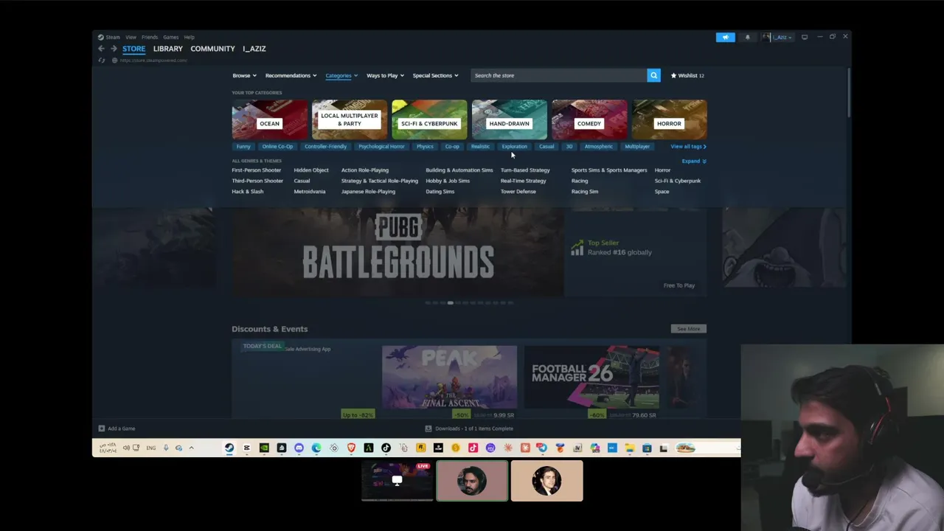
Task: Go back using the Steam back arrow
Action: pyautogui.click(x=101, y=49)
